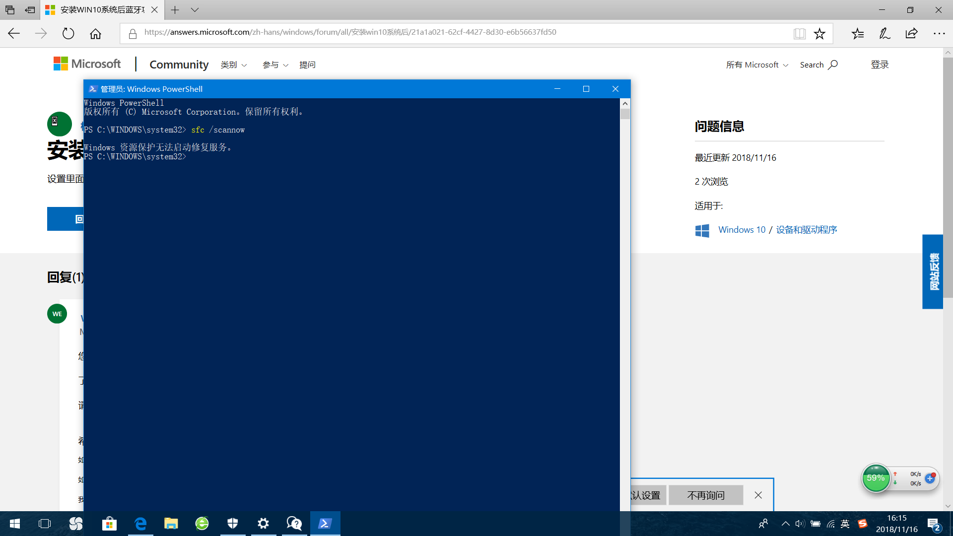The width and height of the screenshot is (953, 536).
Task: Open the 网站反馈 side tab
Action: (x=933, y=271)
